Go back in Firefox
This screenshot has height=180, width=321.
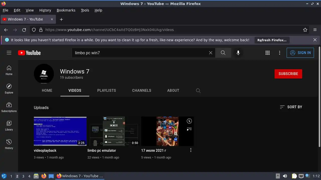point(6,30)
